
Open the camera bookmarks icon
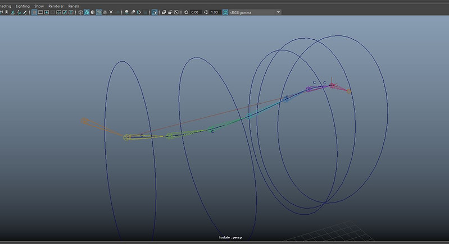click(x=6, y=12)
